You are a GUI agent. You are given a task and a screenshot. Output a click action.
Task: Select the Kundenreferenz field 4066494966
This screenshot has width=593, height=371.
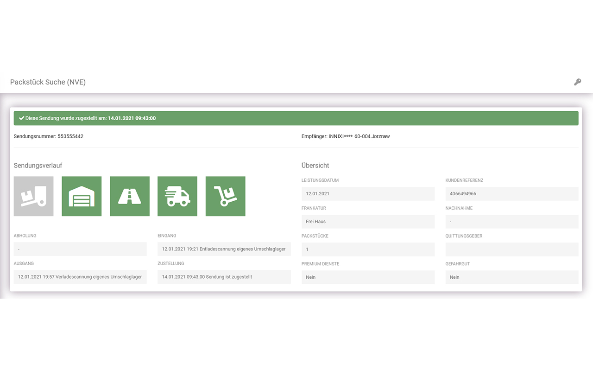point(511,194)
